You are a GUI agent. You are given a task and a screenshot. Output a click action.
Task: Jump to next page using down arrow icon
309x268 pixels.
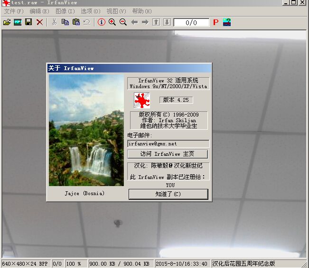167,22
